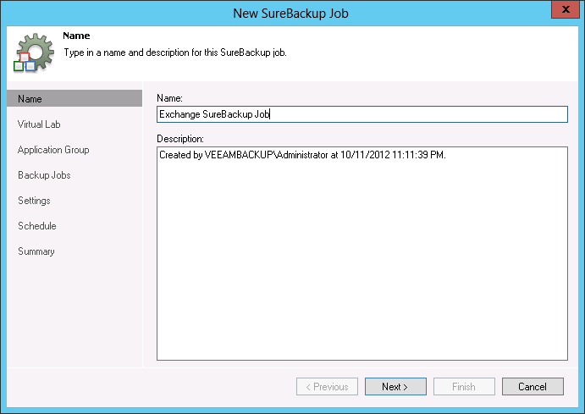The height and width of the screenshot is (414, 585).
Task: Click the 'Name:' field label
Action: pyautogui.click(x=170, y=98)
